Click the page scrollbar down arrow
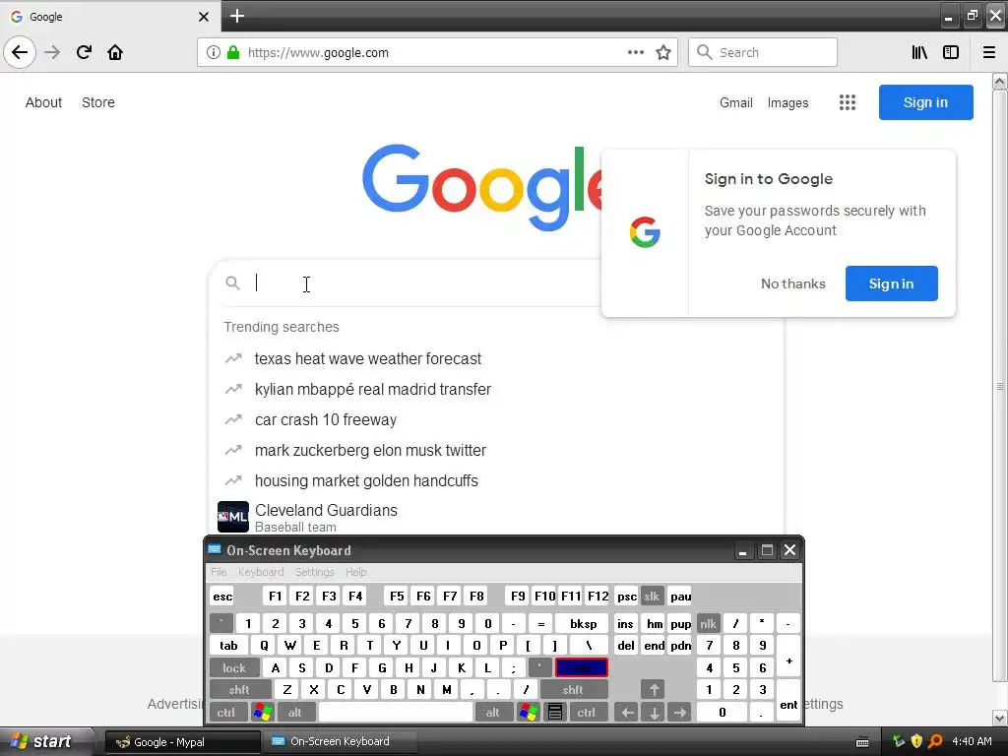Screen dimensions: 1008x756 point(999,719)
